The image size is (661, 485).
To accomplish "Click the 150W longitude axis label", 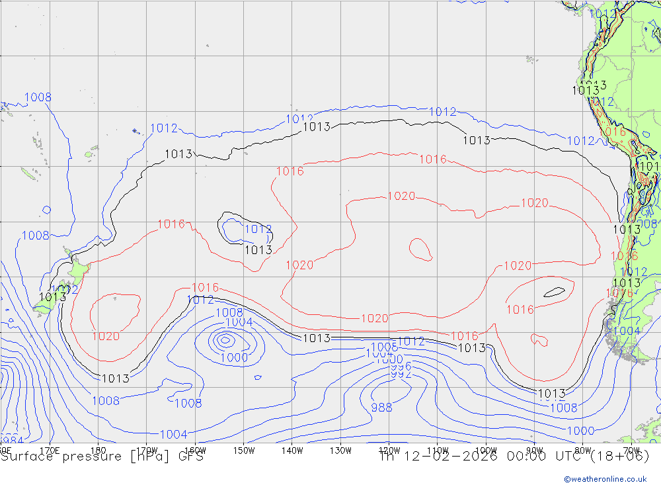I will pos(244,451).
